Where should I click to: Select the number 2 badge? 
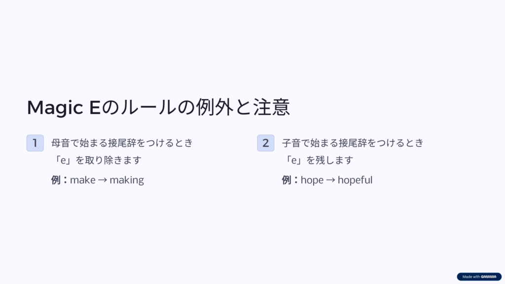[x=266, y=143]
